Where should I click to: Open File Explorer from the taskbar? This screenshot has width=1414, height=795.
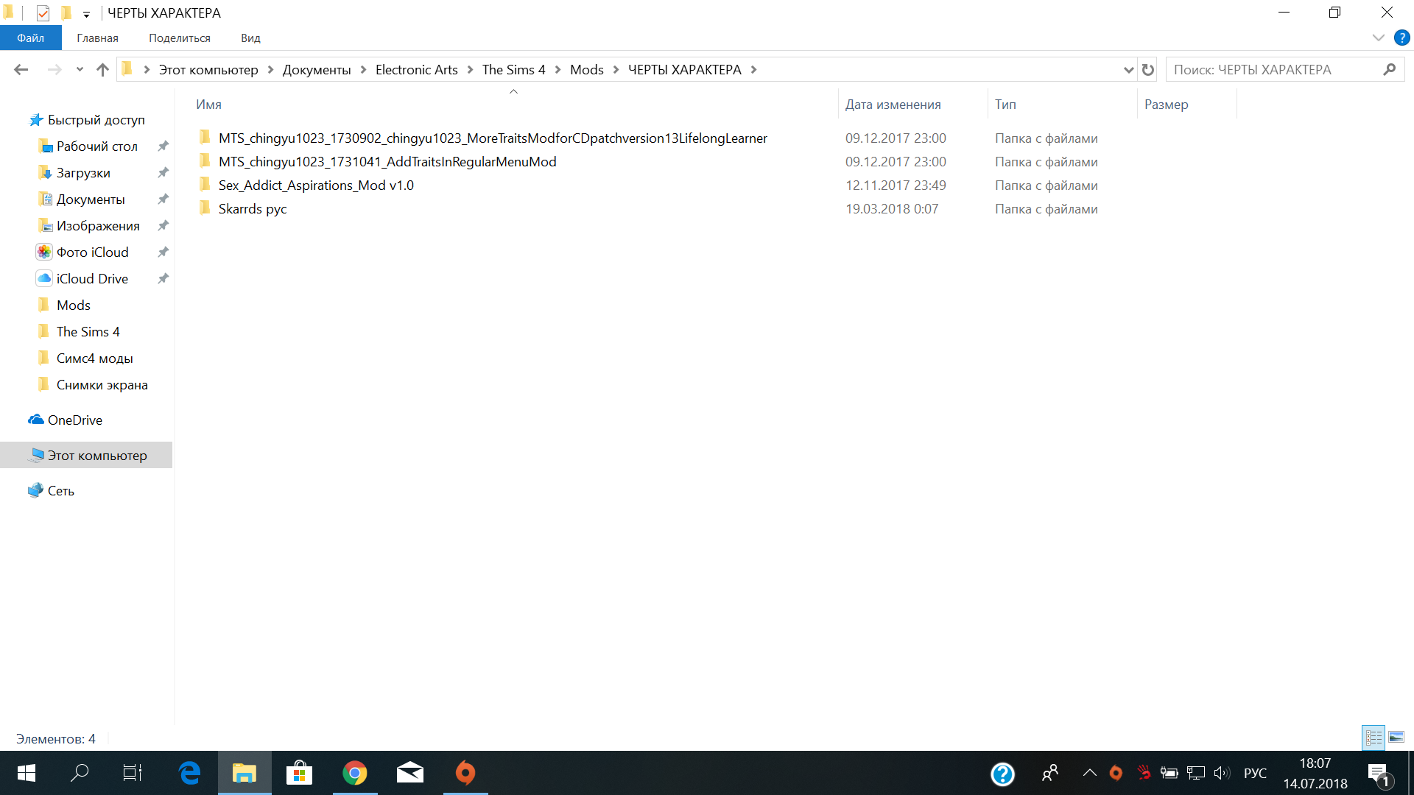click(x=245, y=773)
